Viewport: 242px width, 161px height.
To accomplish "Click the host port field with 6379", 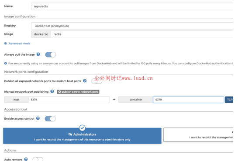I will (x=69, y=100).
